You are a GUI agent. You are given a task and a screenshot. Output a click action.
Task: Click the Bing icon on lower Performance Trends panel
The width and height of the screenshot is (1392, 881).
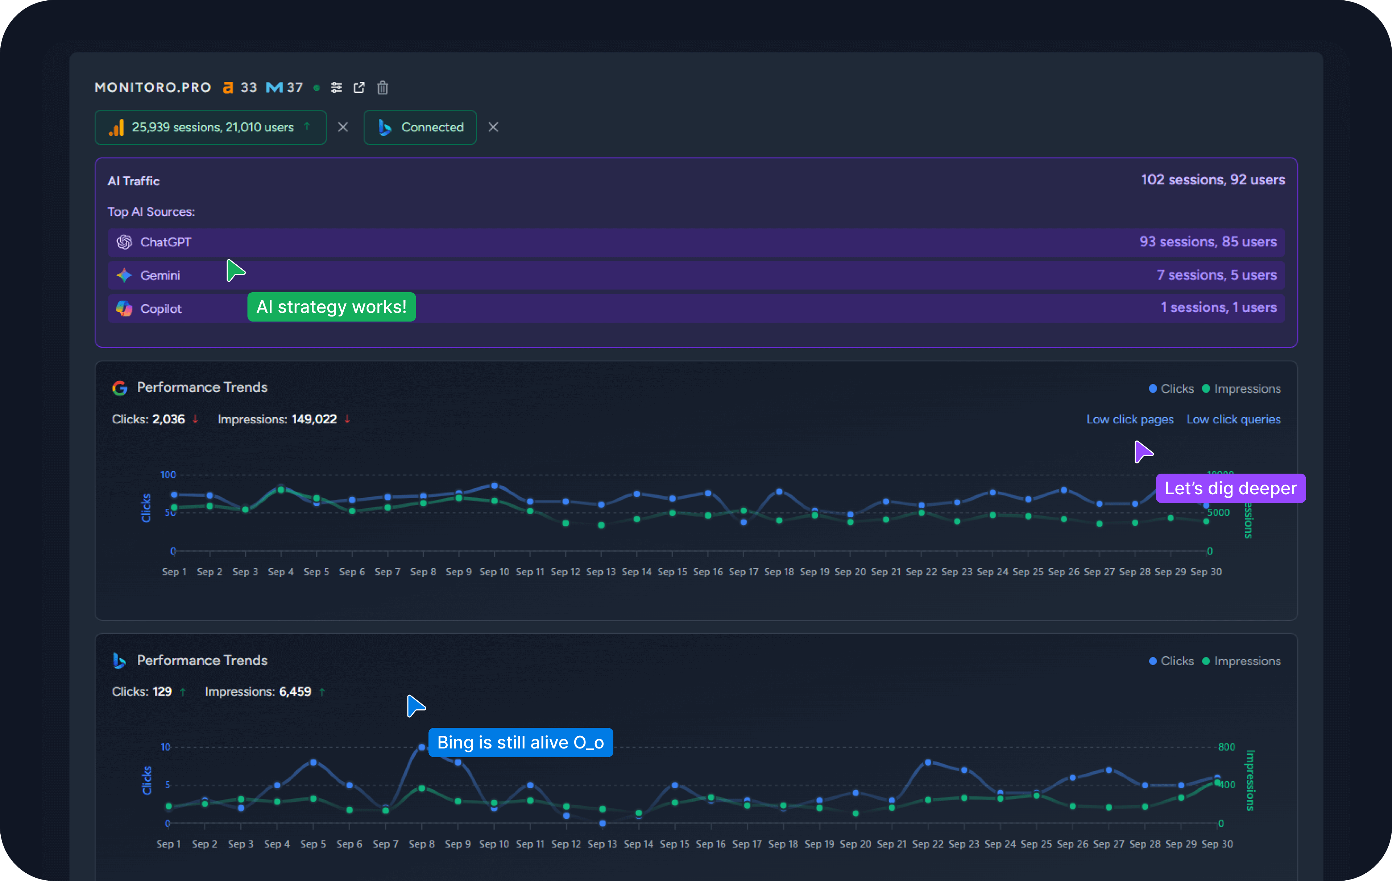coord(120,660)
